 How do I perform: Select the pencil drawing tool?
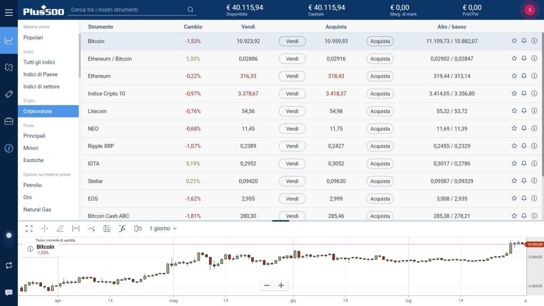coord(60,228)
